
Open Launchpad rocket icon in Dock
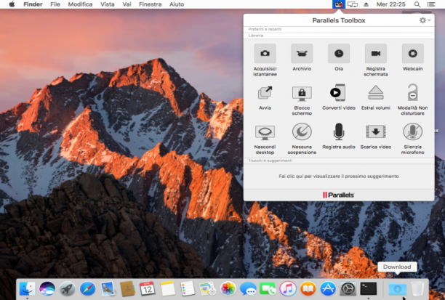[68, 289]
